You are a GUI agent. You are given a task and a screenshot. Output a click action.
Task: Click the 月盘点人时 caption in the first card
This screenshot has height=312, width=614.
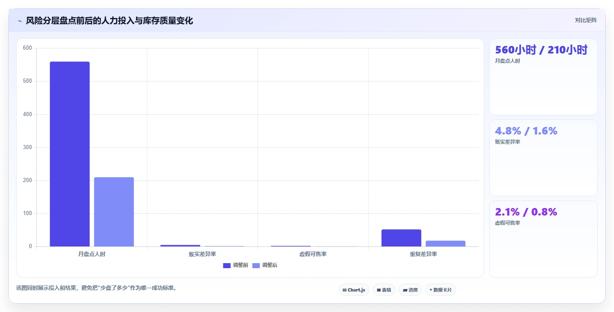pos(508,61)
